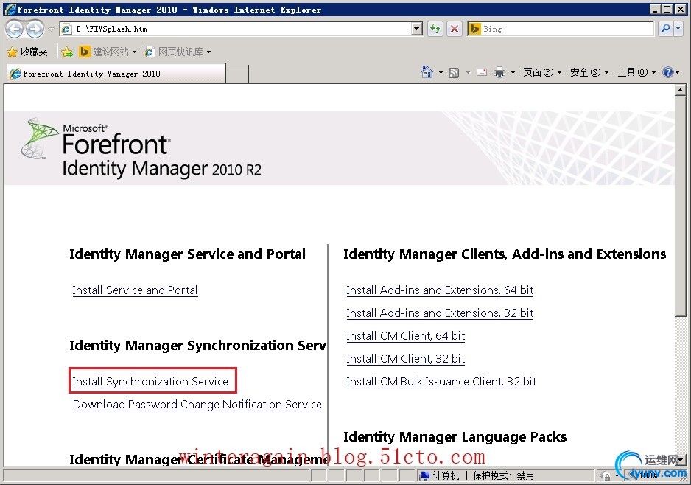
Task: Open the recent pages dropdown arrow
Action: pos(51,29)
